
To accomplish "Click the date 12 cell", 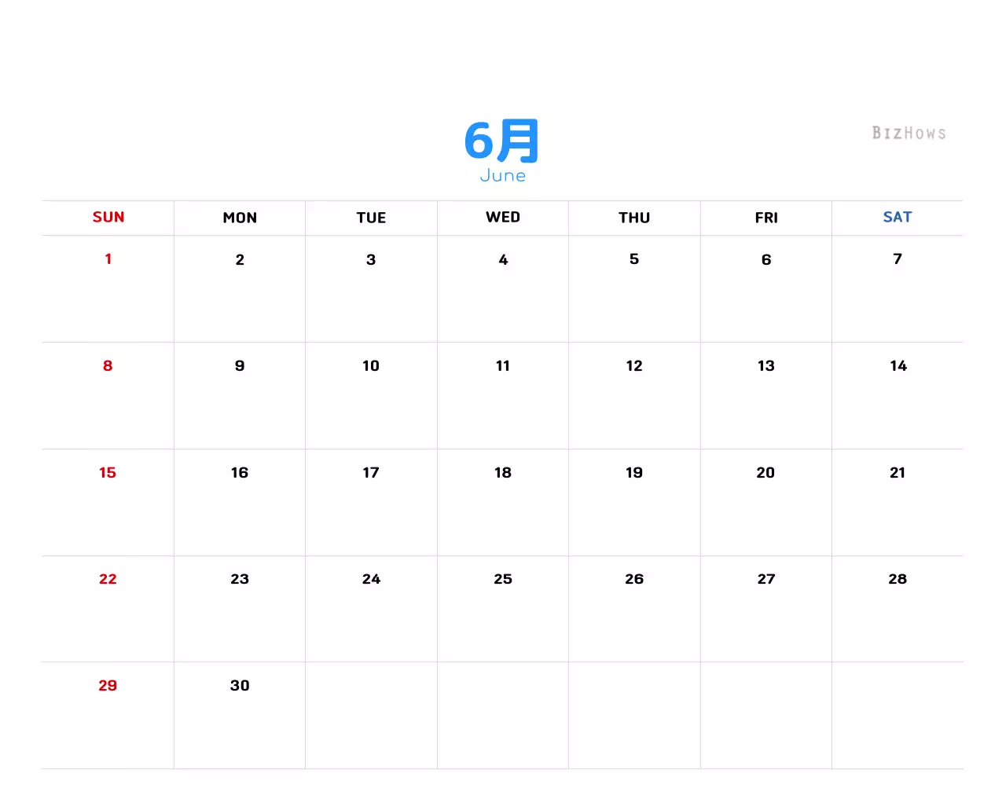I will 634,366.
